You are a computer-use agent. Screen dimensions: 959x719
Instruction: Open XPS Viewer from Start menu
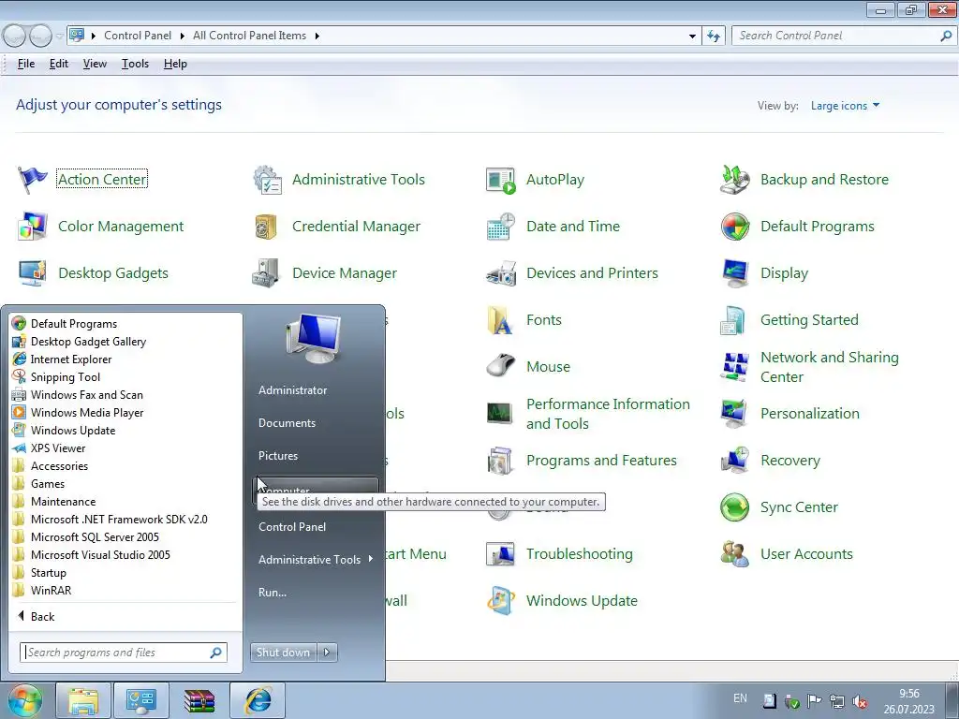pos(58,448)
